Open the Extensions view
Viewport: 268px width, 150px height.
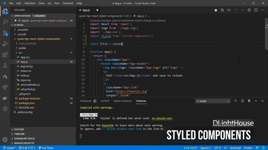coord(5,55)
